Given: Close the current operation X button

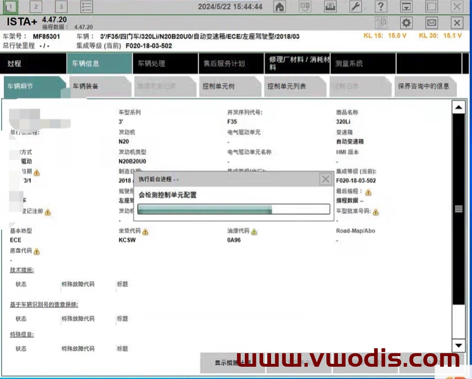Looking at the screenshot, I should pos(457,23).
